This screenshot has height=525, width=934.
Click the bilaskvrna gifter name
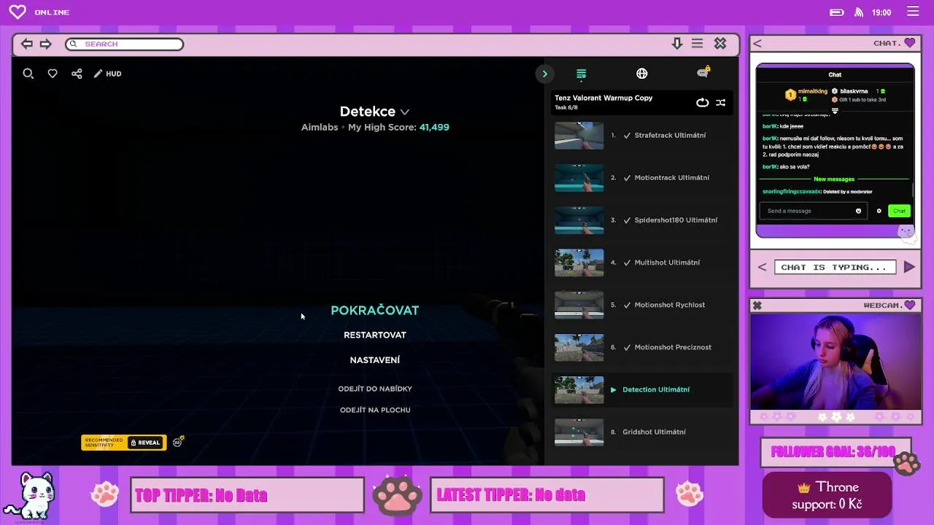[854, 91]
